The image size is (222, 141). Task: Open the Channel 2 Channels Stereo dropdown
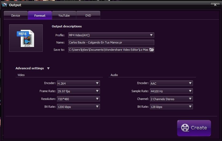[171, 99]
